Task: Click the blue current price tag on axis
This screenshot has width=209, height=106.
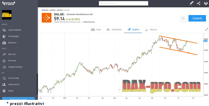Action: 205,41
